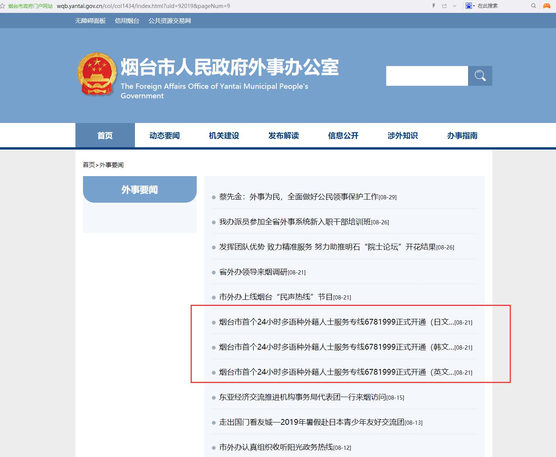Open the 信息公开 menu

pyautogui.click(x=343, y=136)
